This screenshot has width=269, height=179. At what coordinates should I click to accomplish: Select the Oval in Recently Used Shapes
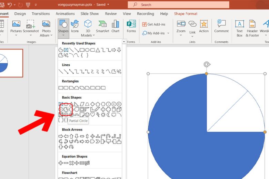(x=87, y=50)
